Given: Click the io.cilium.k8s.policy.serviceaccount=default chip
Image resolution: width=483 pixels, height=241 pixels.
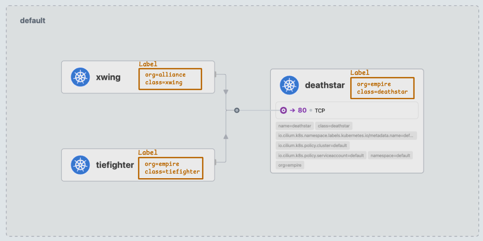Looking at the screenshot, I should point(321,155).
